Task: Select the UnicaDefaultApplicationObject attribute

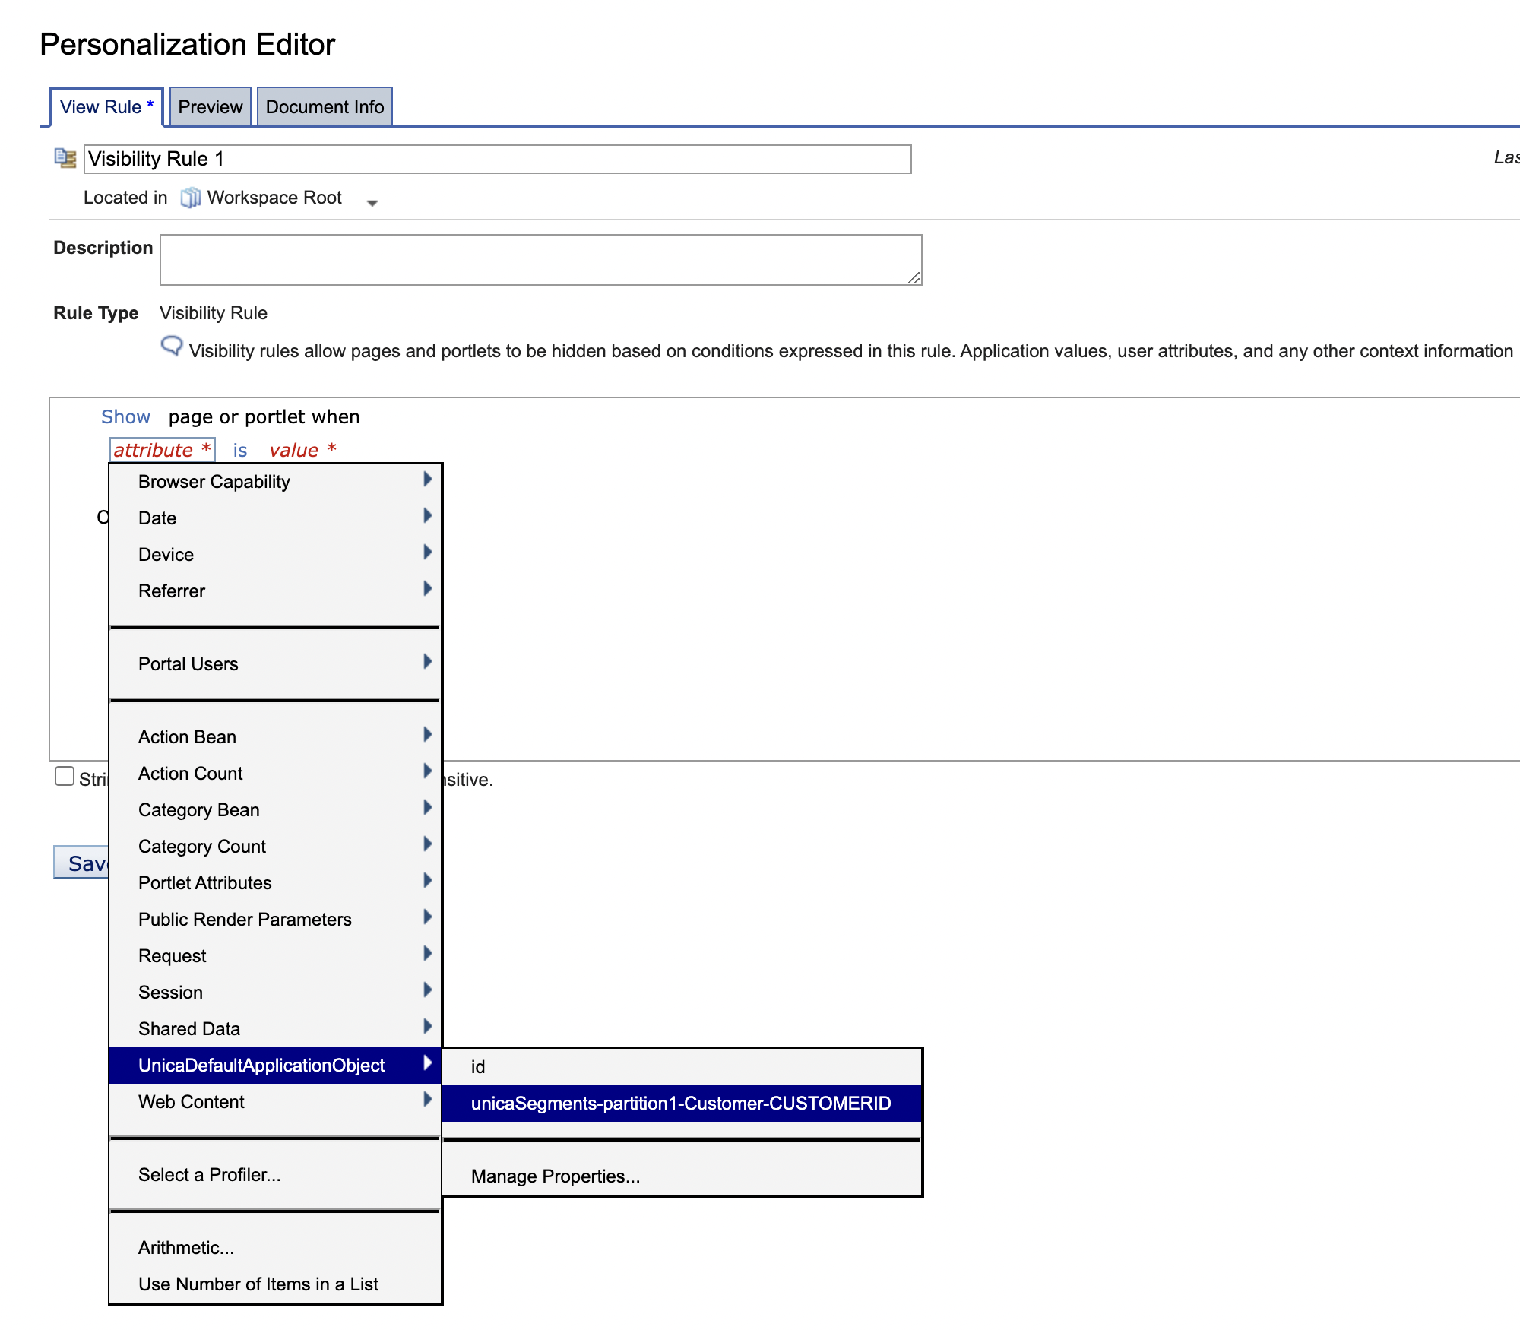Action: pyautogui.click(x=262, y=1064)
